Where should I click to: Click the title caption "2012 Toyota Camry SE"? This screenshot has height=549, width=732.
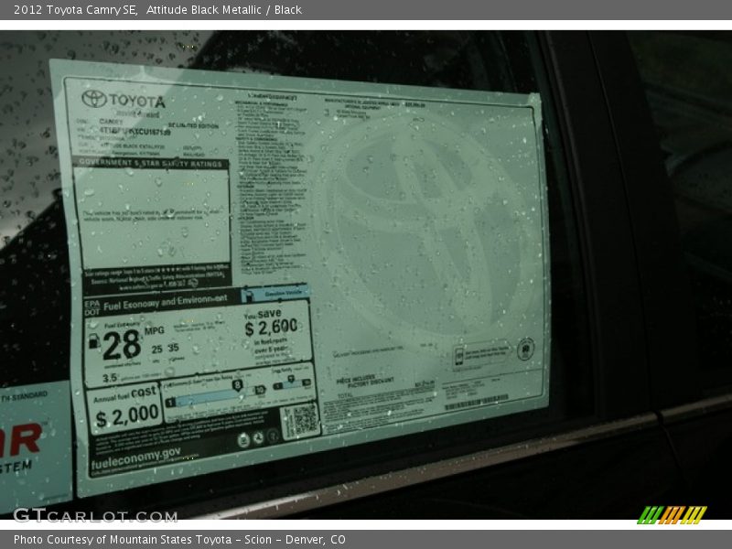[75, 10]
